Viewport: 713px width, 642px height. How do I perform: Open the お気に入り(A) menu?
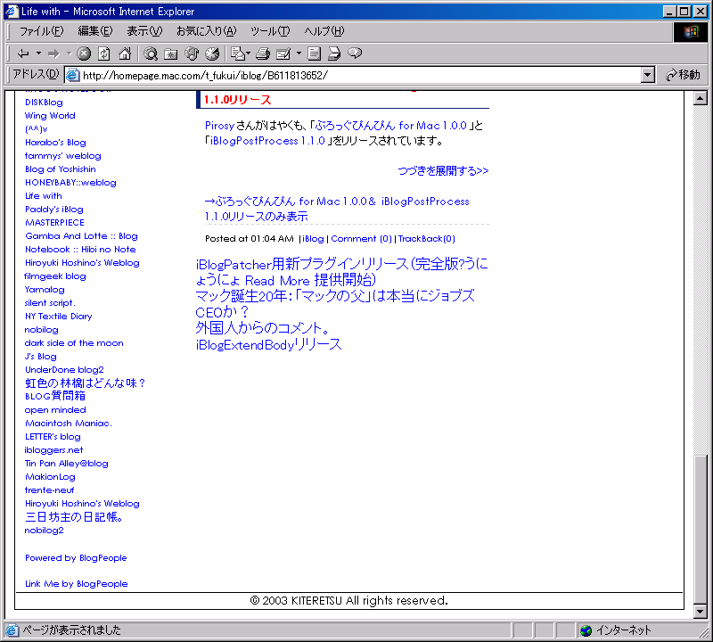tap(207, 31)
